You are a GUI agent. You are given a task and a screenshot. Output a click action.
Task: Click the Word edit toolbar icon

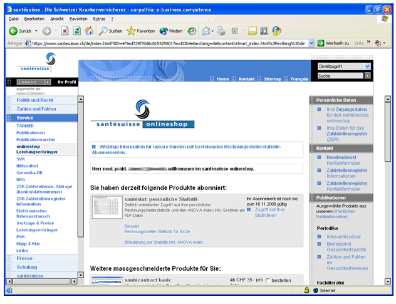pyautogui.click(x=234, y=31)
